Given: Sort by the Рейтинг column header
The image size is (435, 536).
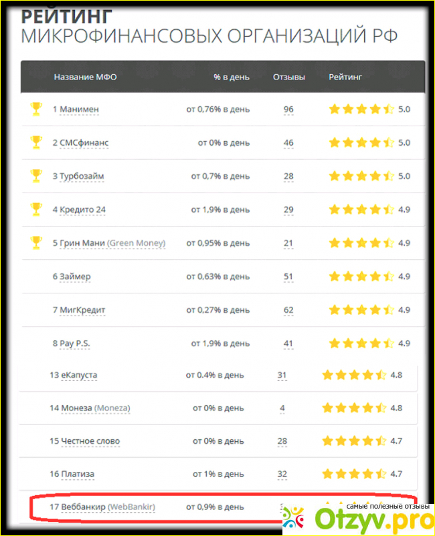Looking at the screenshot, I should point(345,77).
